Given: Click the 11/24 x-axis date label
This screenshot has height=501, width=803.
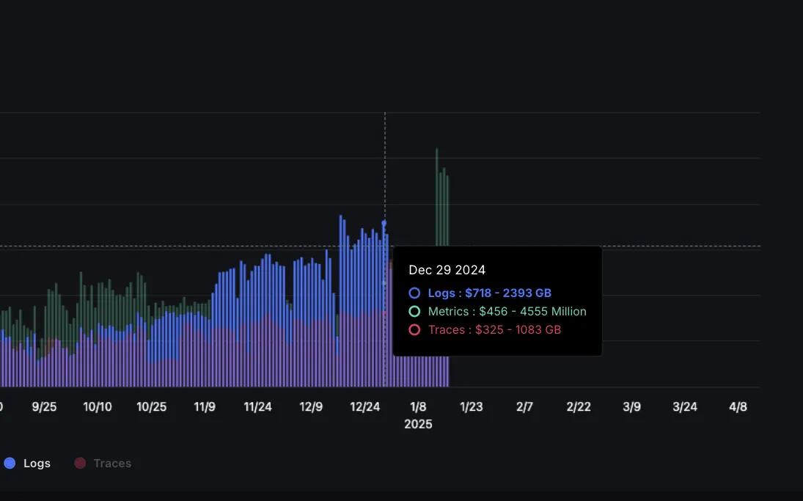Looking at the screenshot, I should click(x=257, y=407).
